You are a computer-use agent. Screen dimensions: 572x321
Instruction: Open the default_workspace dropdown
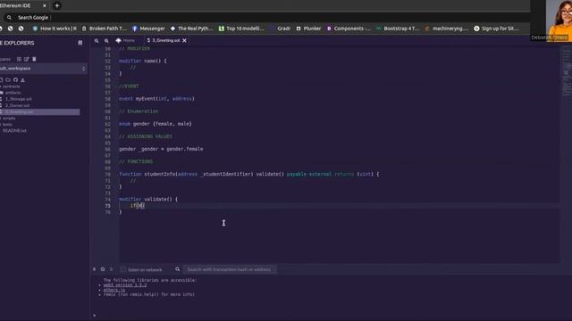[x=43, y=69]
